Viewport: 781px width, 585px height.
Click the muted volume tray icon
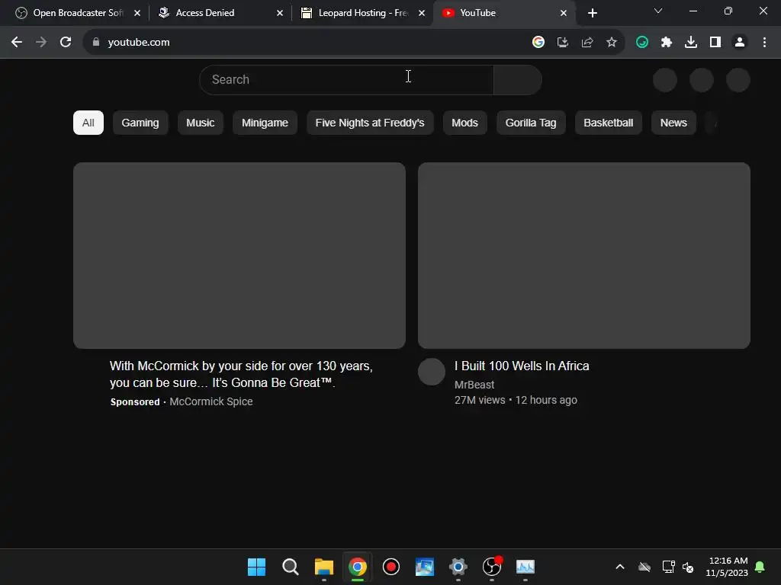pos(689,567)
